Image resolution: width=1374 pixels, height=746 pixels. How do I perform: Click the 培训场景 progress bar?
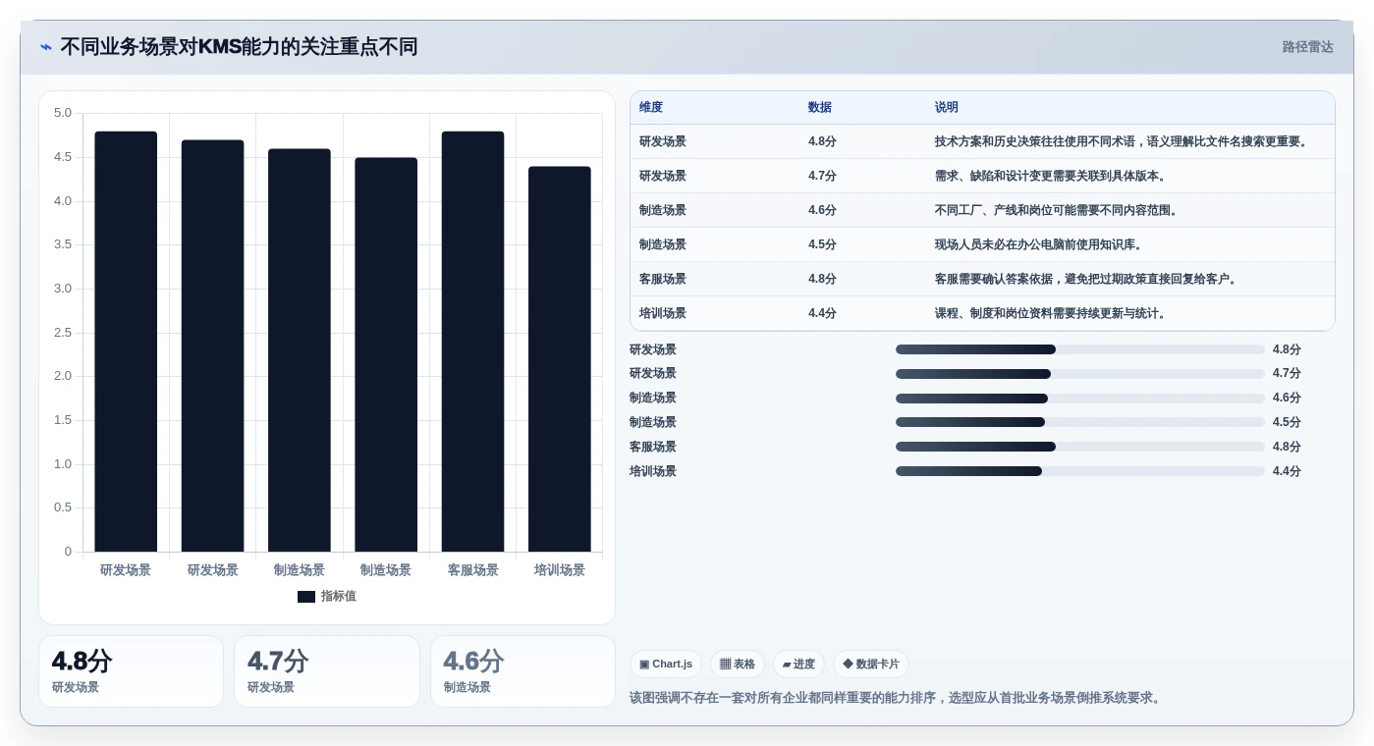1080,471
